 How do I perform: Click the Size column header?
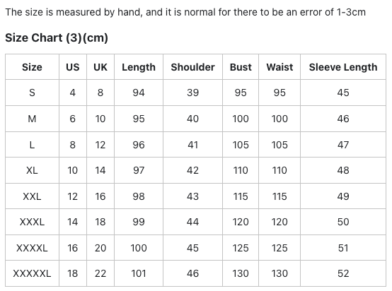(32, 67)
